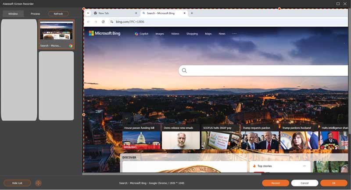Screen dimensions: 351x190
Task: Open the Chrome tab search dropdown arrow
Action: pyautogui.click(x=88, y=13)
